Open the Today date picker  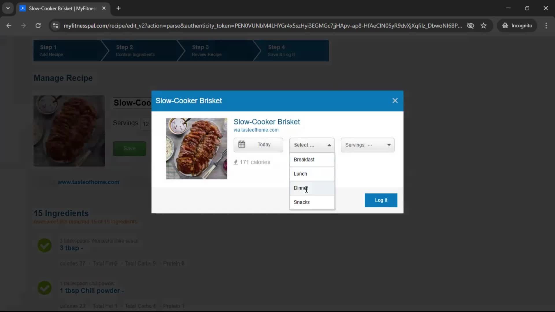click(258, 145)
